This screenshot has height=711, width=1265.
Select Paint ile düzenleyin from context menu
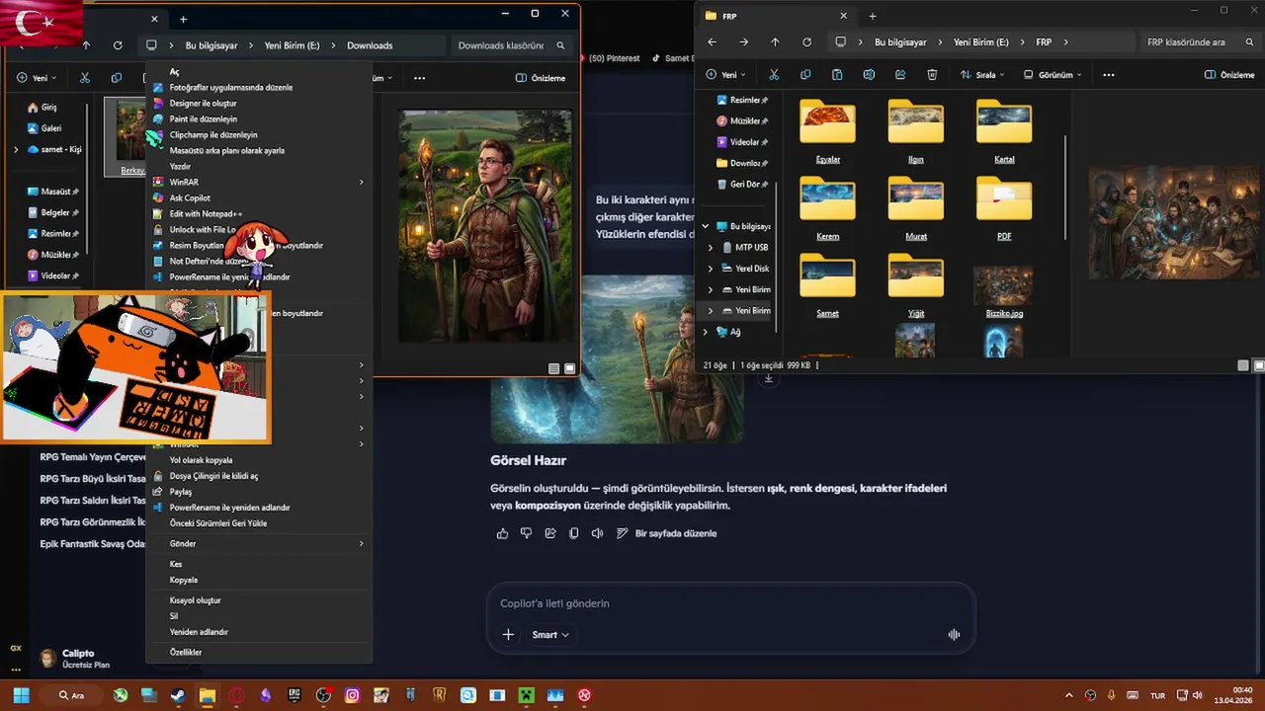[204, 119]
